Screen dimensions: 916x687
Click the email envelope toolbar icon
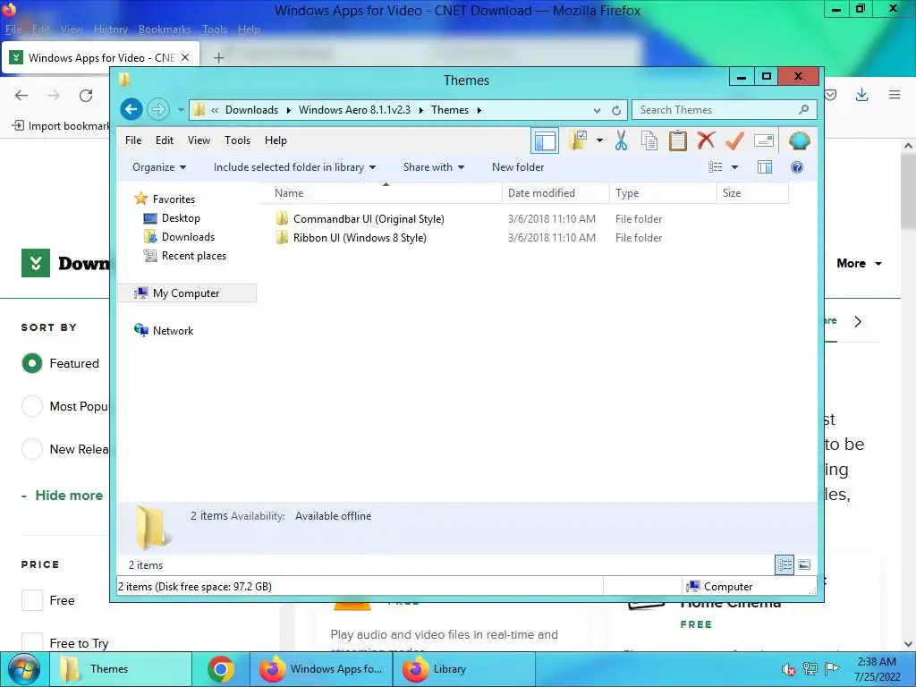point(764,140)
